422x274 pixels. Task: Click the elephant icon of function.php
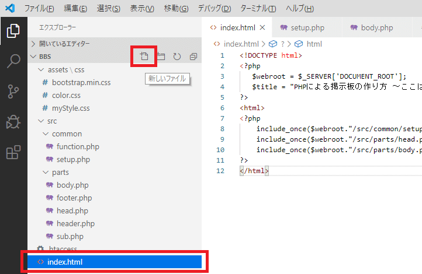point(50,146)
